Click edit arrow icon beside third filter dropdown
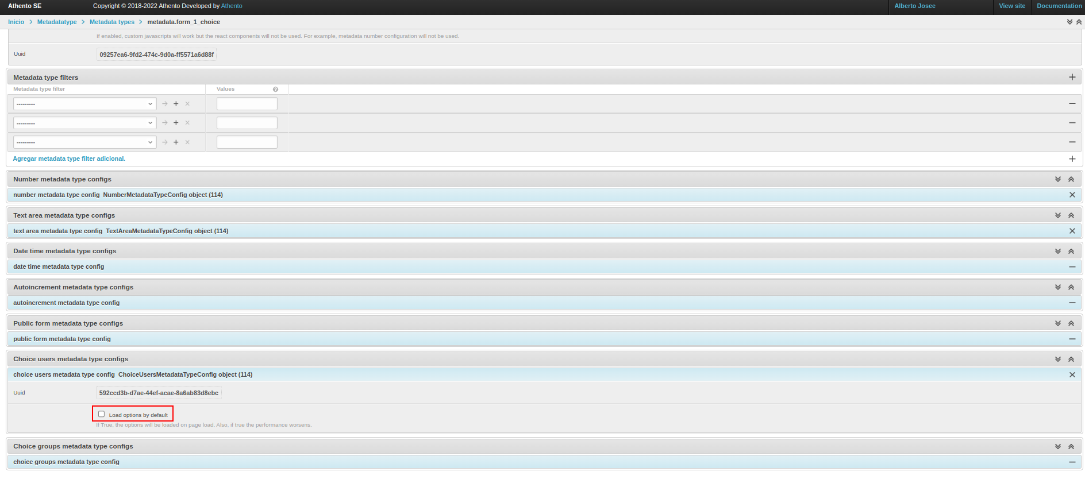This screenshot has height=487, width=1085. click(x=165, y=142)
